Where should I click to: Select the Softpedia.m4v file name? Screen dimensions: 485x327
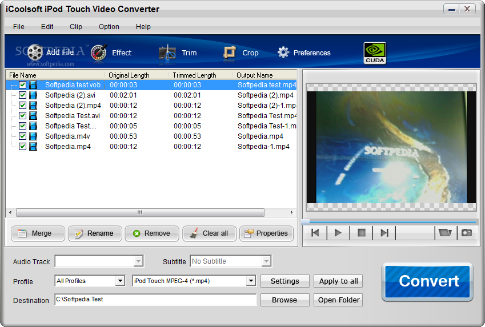(67, 136)
